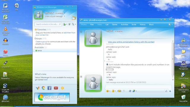Open Computer Management desktop shortcut
This screenshot has width=190, height=107.
click(x=183, y=65)
